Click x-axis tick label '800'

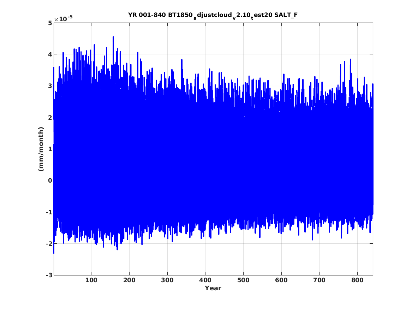click(357, 280)
